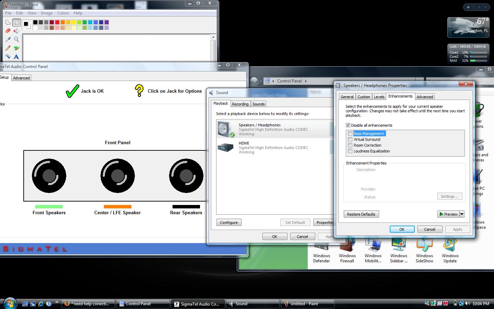The image size is (494, 309).
Task: Click Cancel in the Sound window
Action: [302, 237]
